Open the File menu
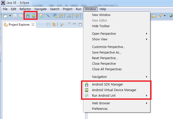 5,9
